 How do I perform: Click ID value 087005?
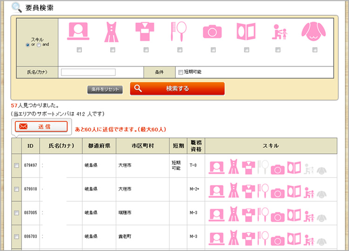tap(31, 213)
